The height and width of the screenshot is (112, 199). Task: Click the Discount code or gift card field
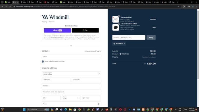click(x=129, y=37)
